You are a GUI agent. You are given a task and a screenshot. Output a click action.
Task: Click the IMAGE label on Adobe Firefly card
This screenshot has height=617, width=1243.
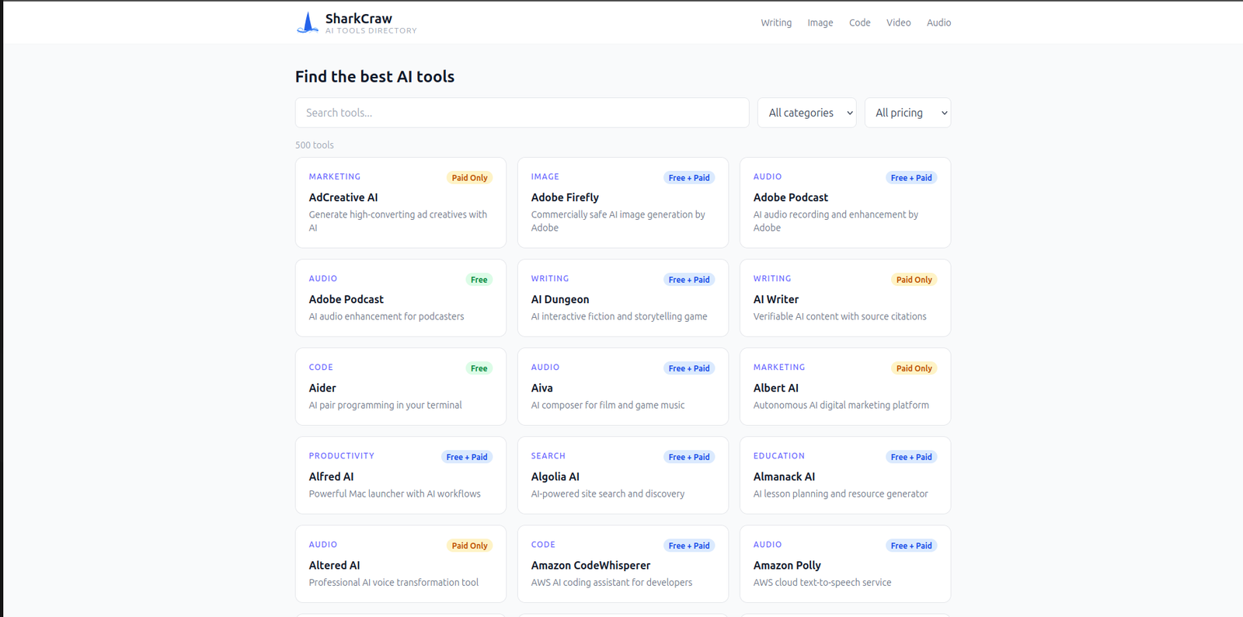(545, 176)
